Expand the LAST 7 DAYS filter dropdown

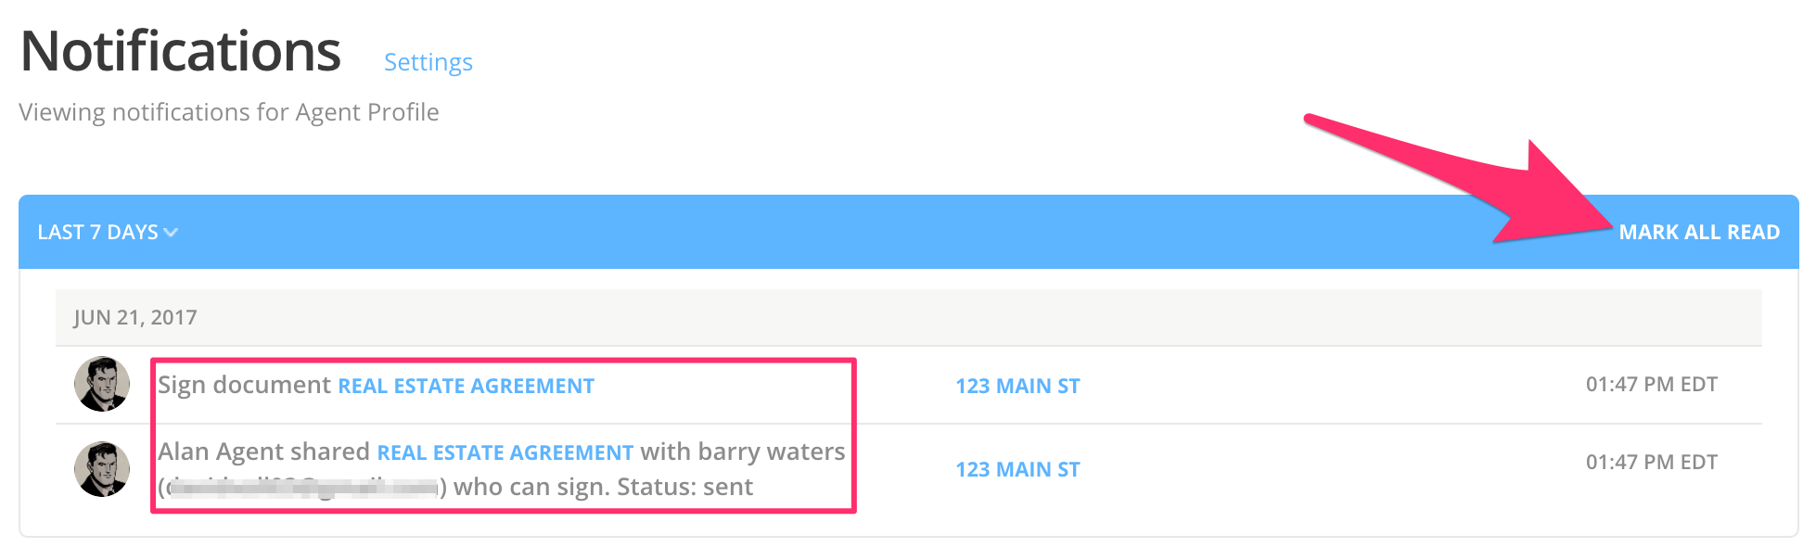97,232
